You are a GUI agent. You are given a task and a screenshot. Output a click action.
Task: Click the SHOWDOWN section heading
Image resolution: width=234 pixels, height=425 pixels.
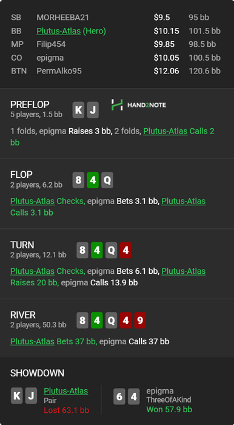pos(38,373)
